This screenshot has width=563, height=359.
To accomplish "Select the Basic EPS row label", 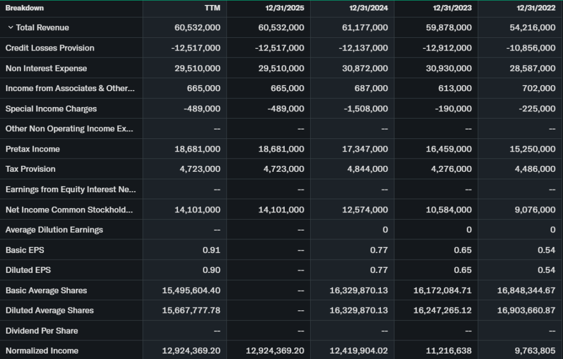I will coord(25,250).
